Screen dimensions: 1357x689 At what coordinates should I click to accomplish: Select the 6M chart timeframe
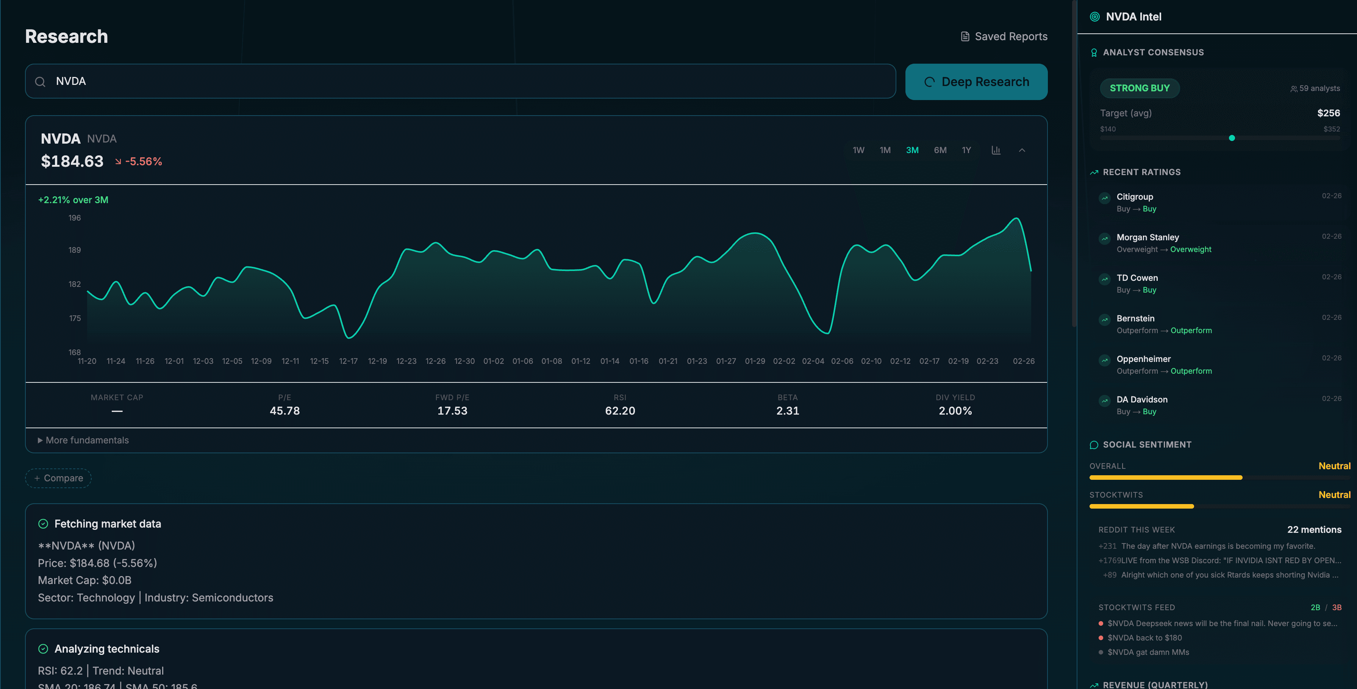(940, 150)
